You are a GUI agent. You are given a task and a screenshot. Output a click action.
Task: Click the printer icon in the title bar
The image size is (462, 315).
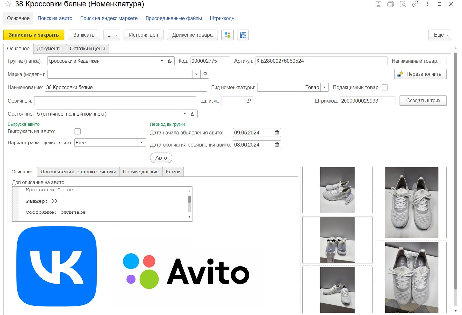391,4
